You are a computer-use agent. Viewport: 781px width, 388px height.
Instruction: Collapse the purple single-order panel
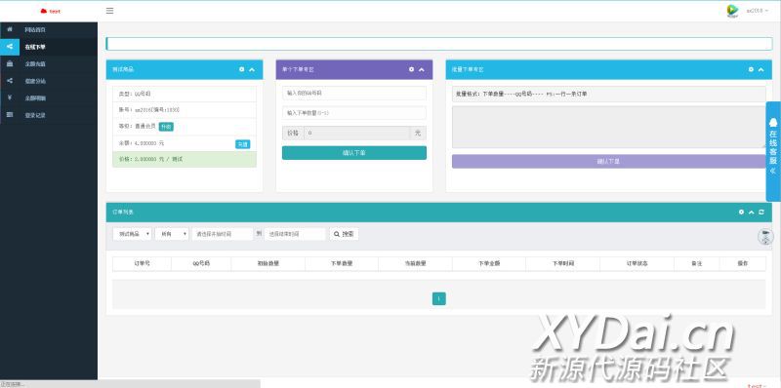pyautogui.click(x=422, y=69)
